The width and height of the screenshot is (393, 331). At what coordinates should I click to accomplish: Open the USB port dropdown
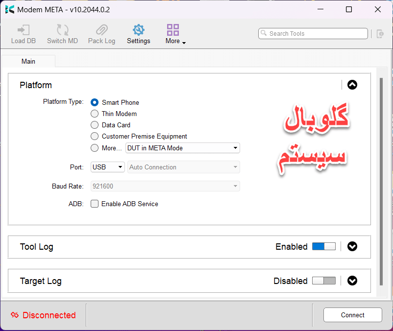click(x=107, y=167)
